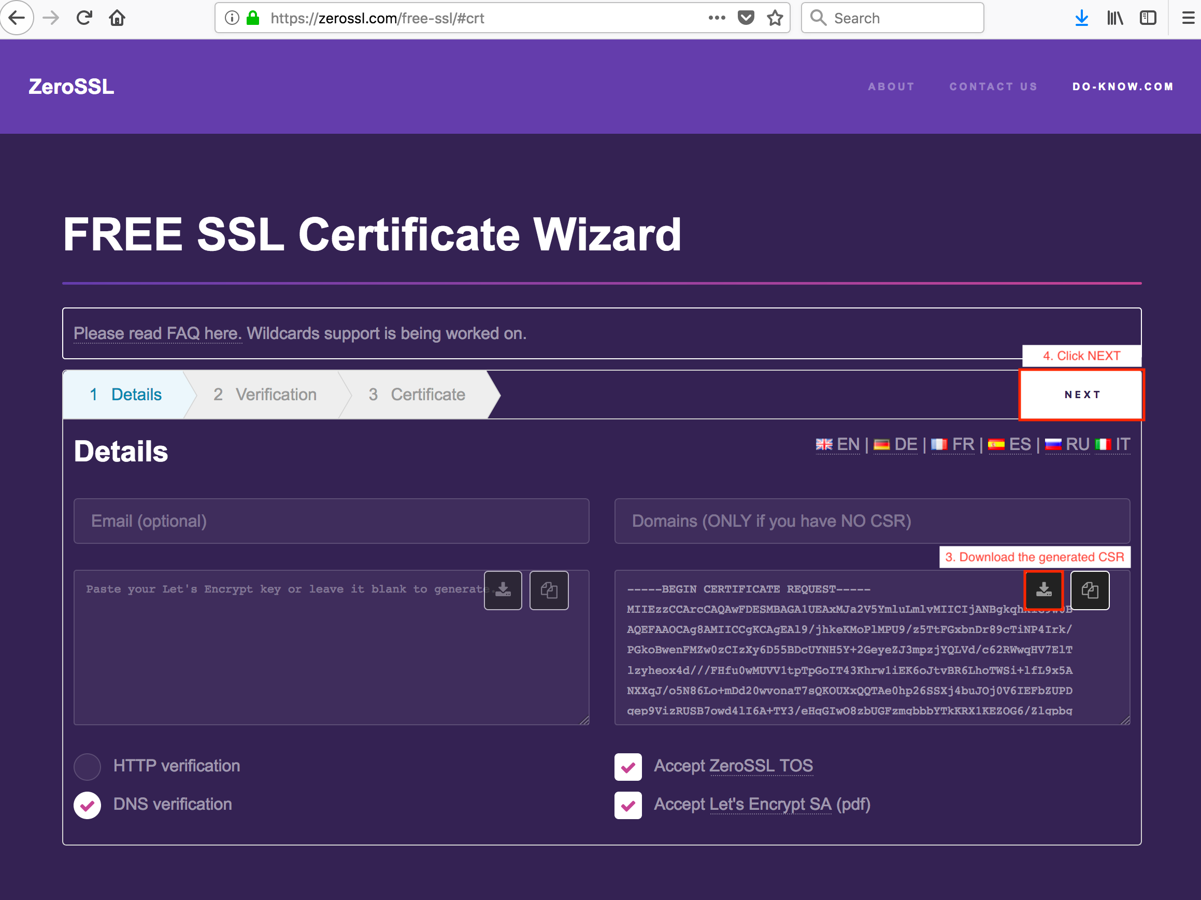Select HTTP verification
Viewport: 1201px width, 900px height.
(87, 766)
